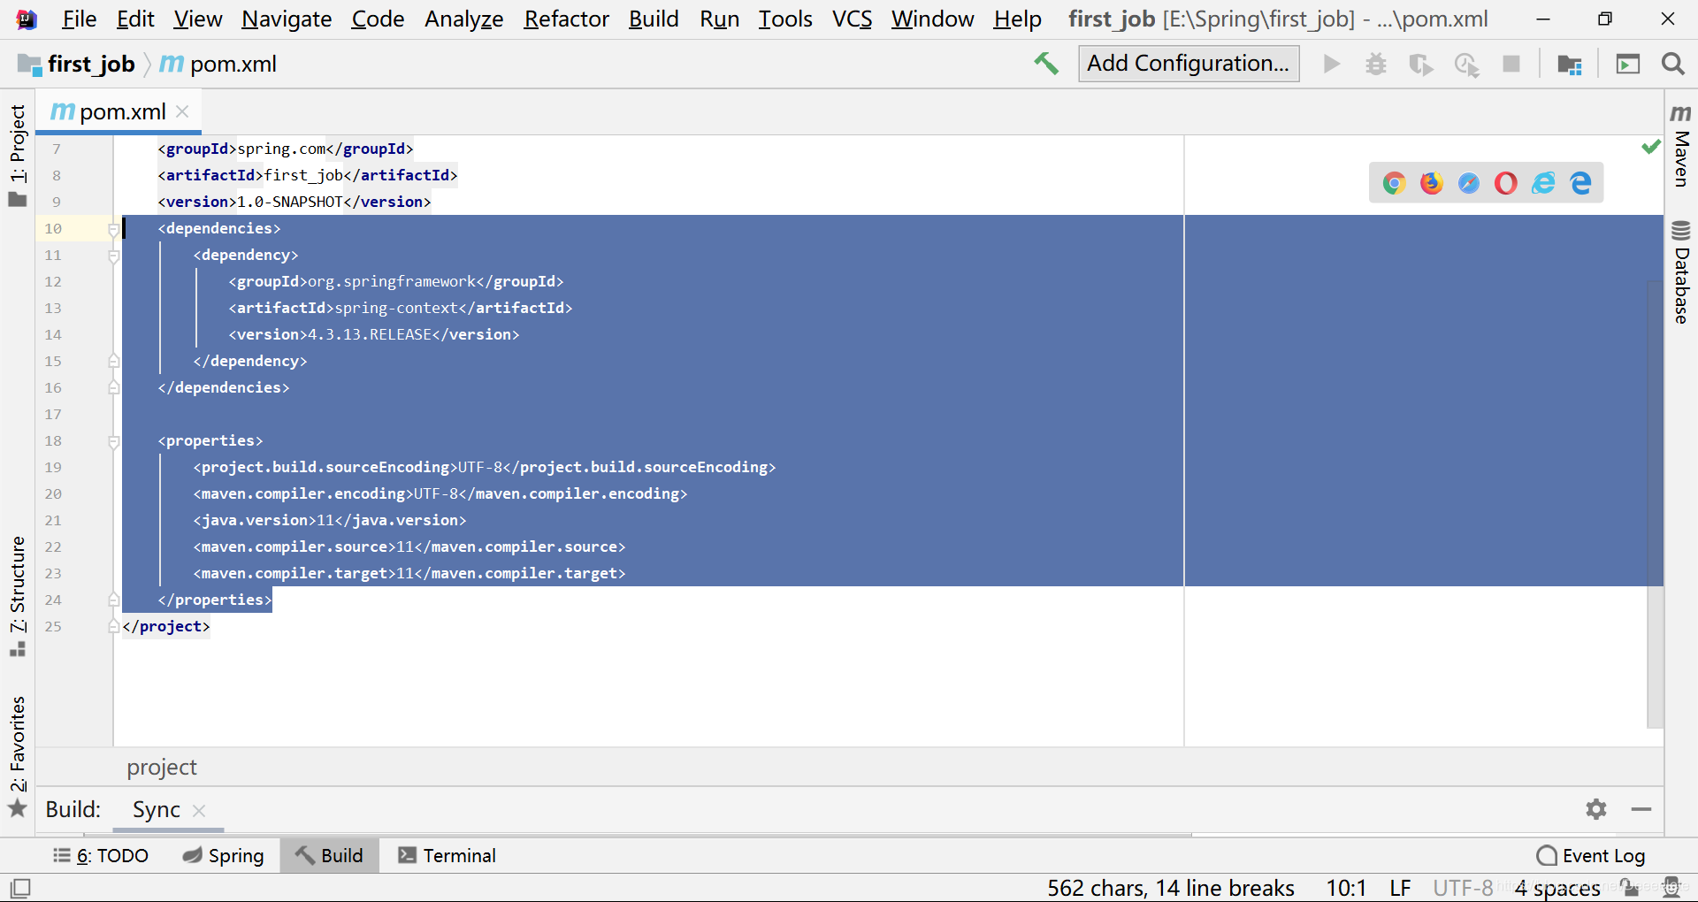Open pom.xml in Safari browser icon
The image size is (1698, 902).
[x=1469, y=183]
